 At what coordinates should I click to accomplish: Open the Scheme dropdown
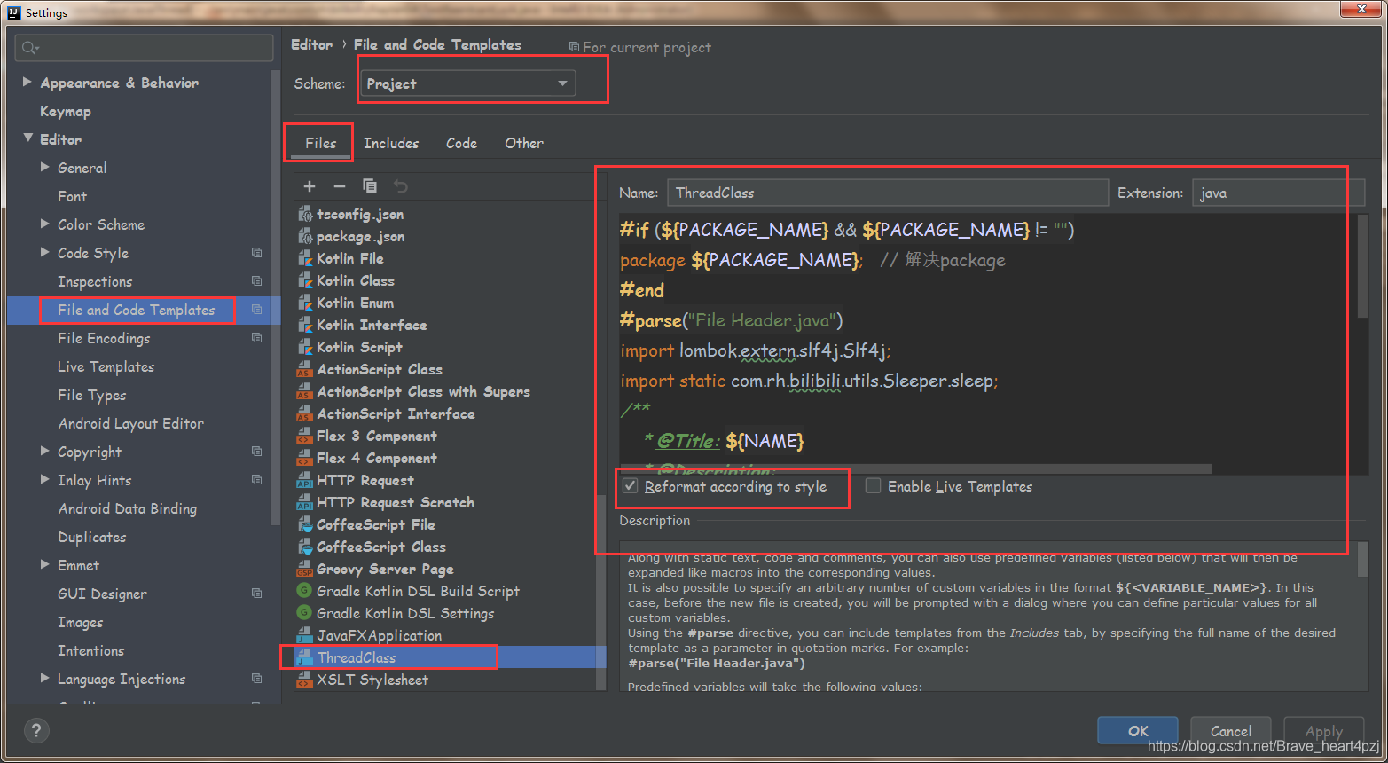[467, 83]
